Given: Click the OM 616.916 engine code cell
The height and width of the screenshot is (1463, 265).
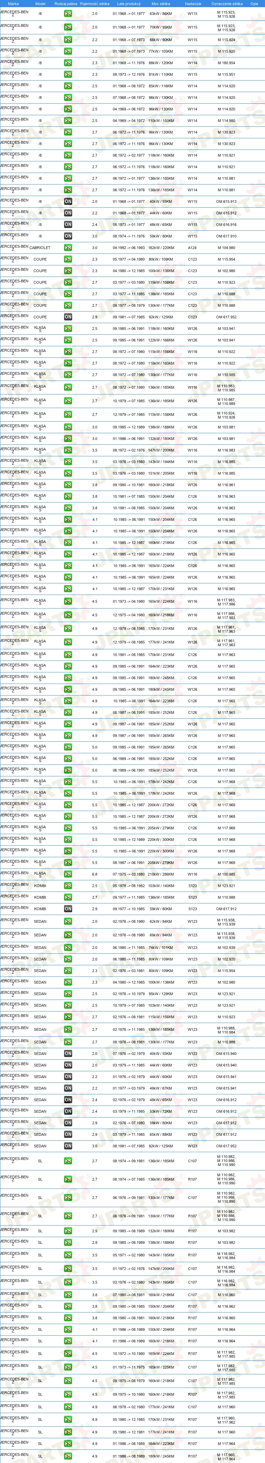Looking at the screenshot, I should [x=226, y=225].
